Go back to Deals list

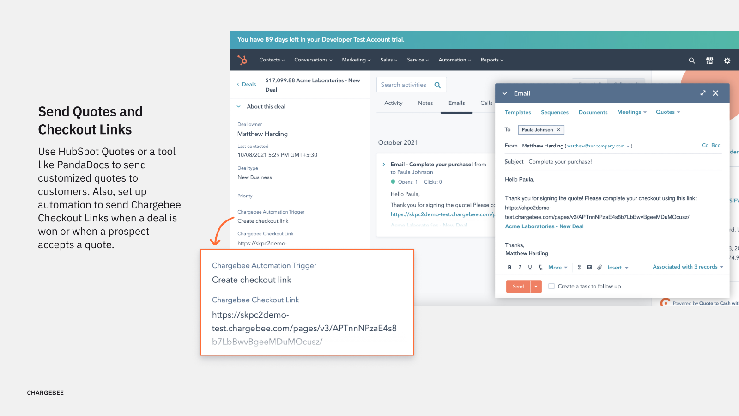coord(247,85)
